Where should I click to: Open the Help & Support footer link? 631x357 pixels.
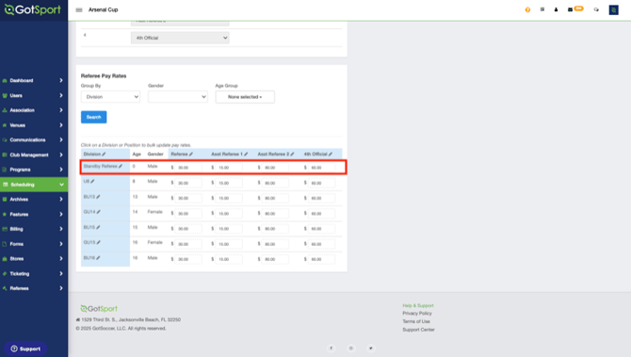(418, 305)
